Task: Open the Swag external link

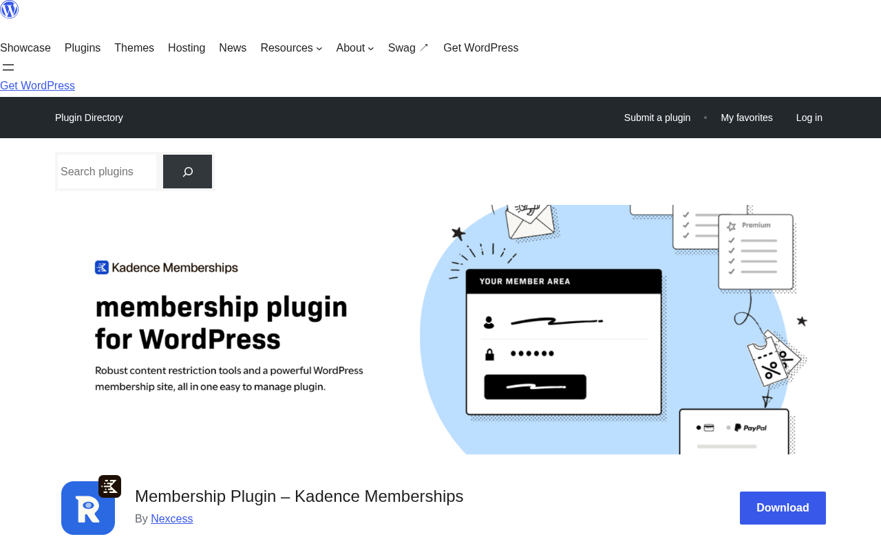Action: coord(409,48)
